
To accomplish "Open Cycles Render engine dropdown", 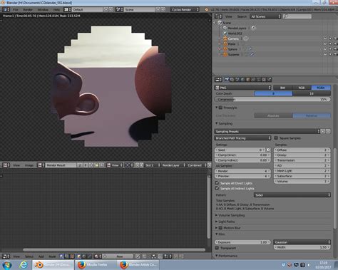I will tap(185, 9).
